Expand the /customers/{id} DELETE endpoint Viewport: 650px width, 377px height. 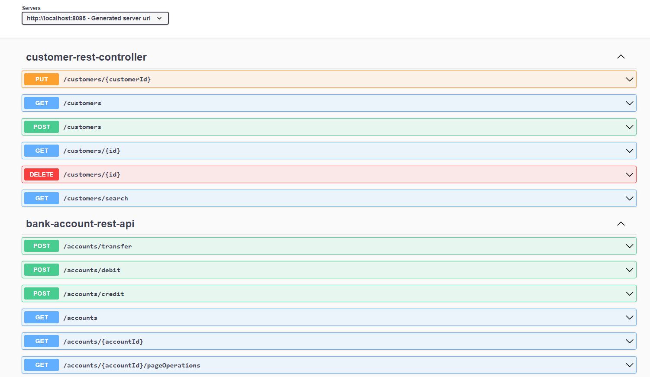[x=630, y=174]
